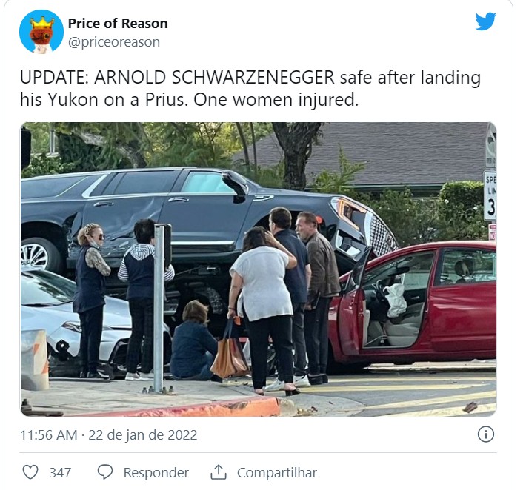Screen dimensions: 526x490
Task: Click the 347 likes count
Action: (x=61, y=473)
